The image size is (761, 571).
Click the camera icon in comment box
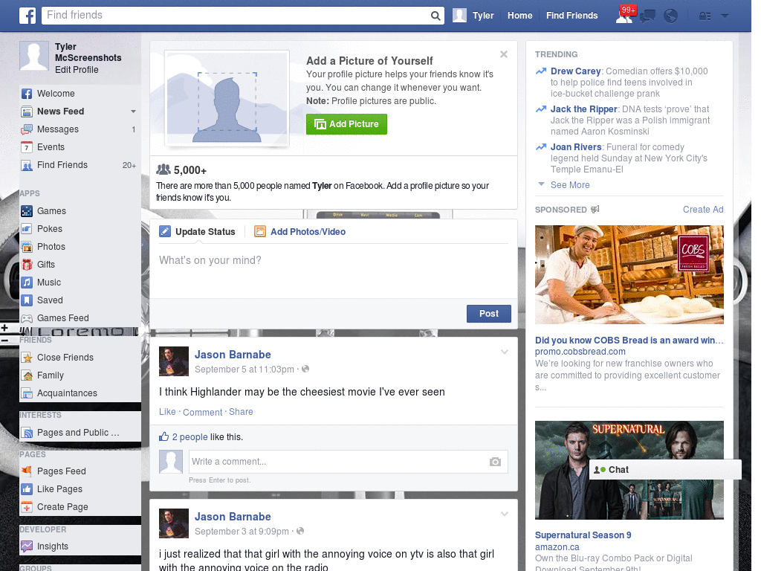[x=495, y=462]
